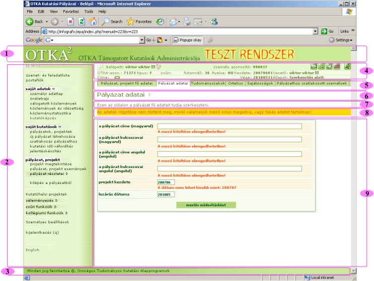Viewport: 374px width, 281px height.
Task: Open the Messenger people icon
Action: pyautogui.click(x=214, y=22)
